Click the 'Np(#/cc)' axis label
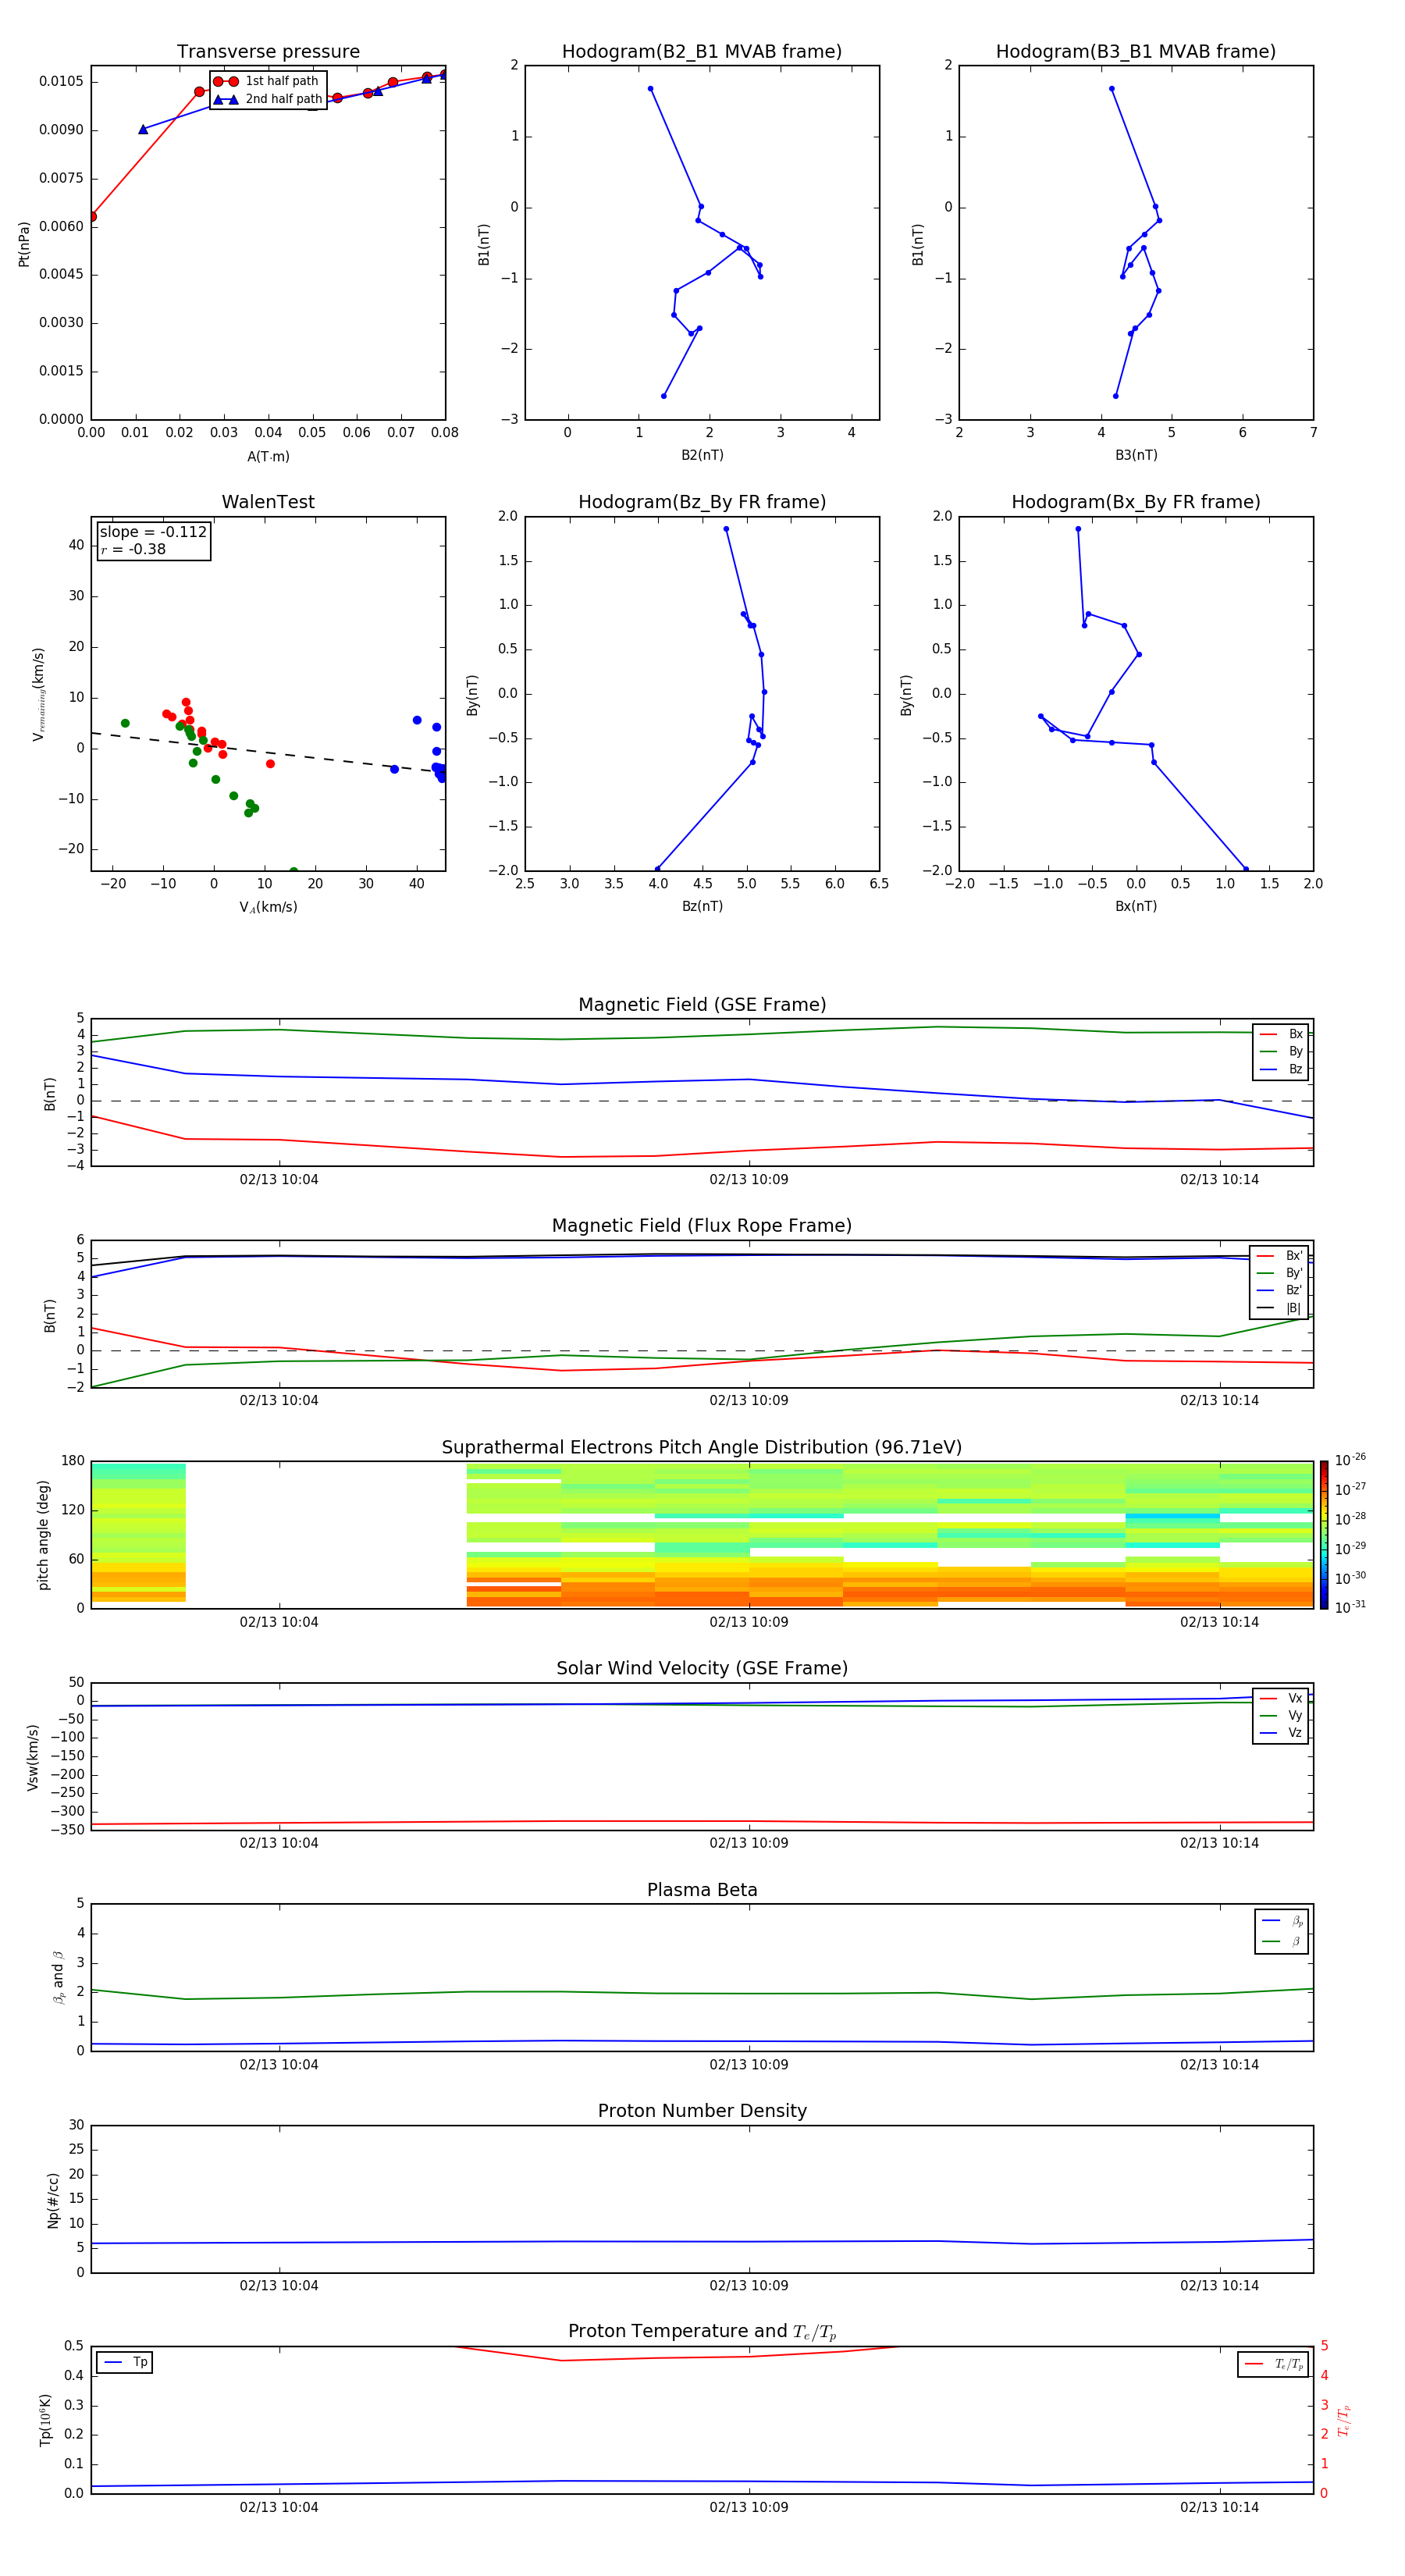 coord(53,2200)
